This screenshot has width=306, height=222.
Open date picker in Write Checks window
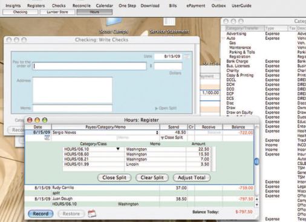point(187,56)
